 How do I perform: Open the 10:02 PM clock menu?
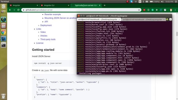coord(169,2)
